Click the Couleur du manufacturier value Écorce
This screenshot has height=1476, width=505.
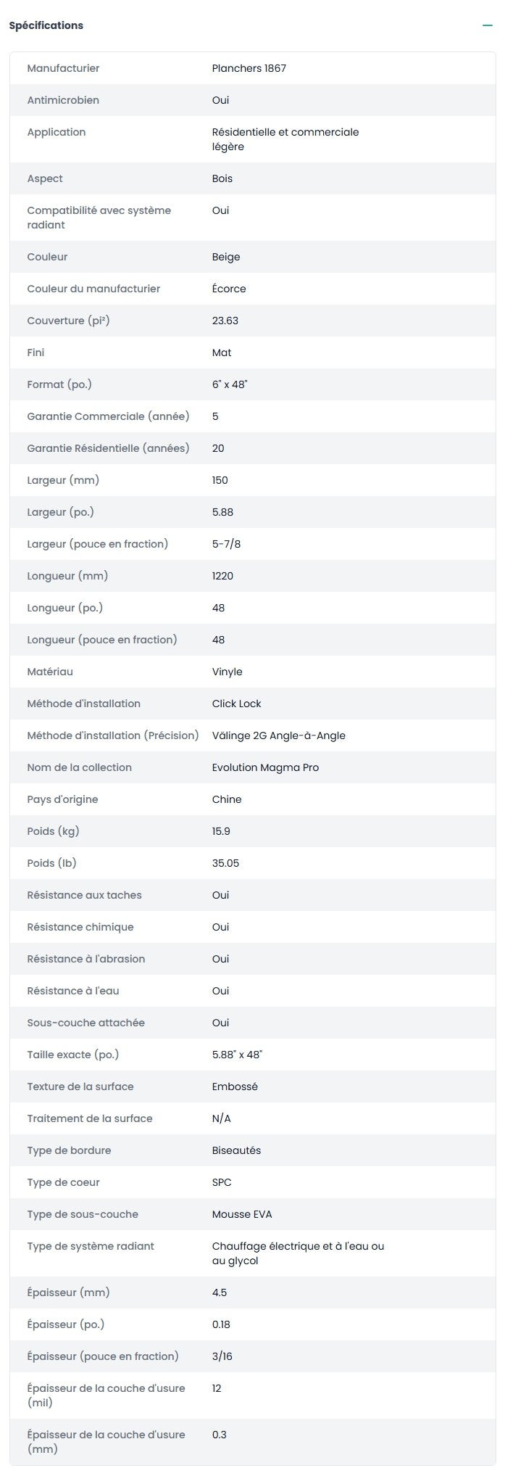tap(229, 289)
